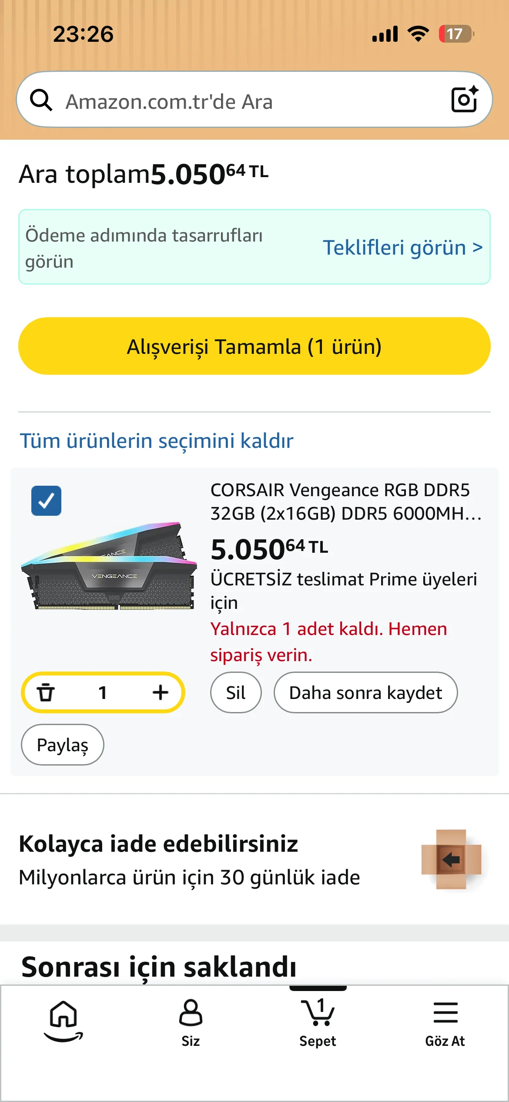509x1102 pixels.
Task: Click Teklifleri görün chevron link
Action: 402,247
